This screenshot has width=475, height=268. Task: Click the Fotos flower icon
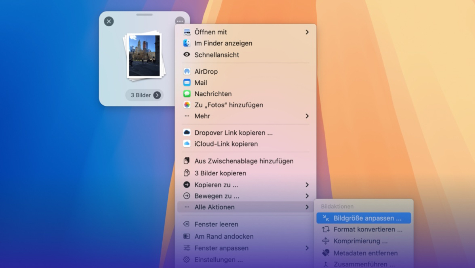click(x=187, y=105)
